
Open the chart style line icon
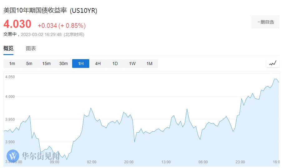pyautogui.click(x=273, y=63)
